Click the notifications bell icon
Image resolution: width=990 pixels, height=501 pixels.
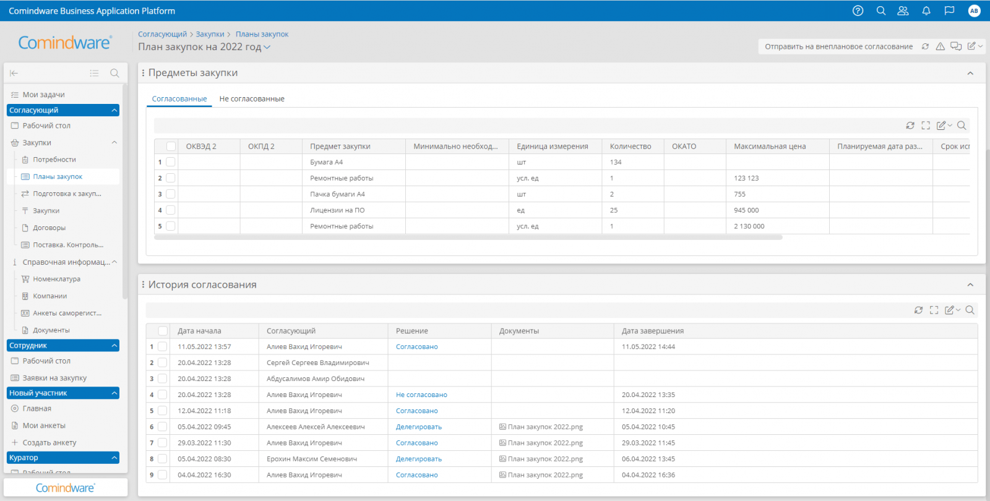click(926, 11)
